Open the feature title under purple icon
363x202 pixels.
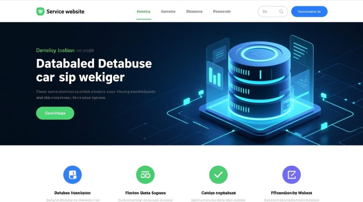[x=291, y=193]
